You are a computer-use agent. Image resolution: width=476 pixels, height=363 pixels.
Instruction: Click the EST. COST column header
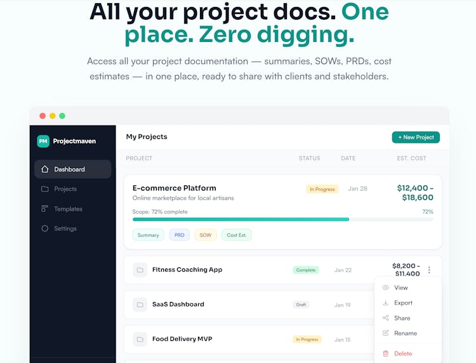pyautogui.click(x=411, y=158)
